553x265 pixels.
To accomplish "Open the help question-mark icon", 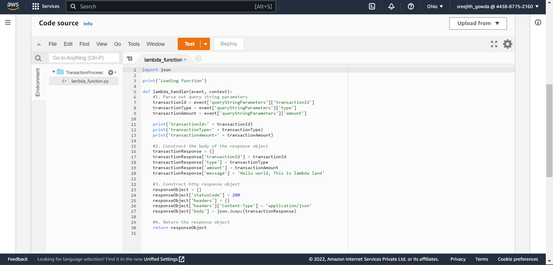I will (411, 6).
